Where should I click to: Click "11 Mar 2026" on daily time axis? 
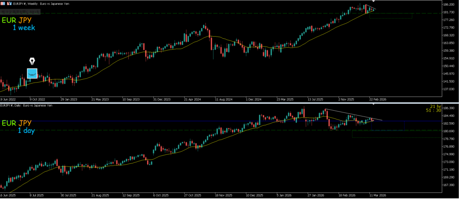(375, 195)
